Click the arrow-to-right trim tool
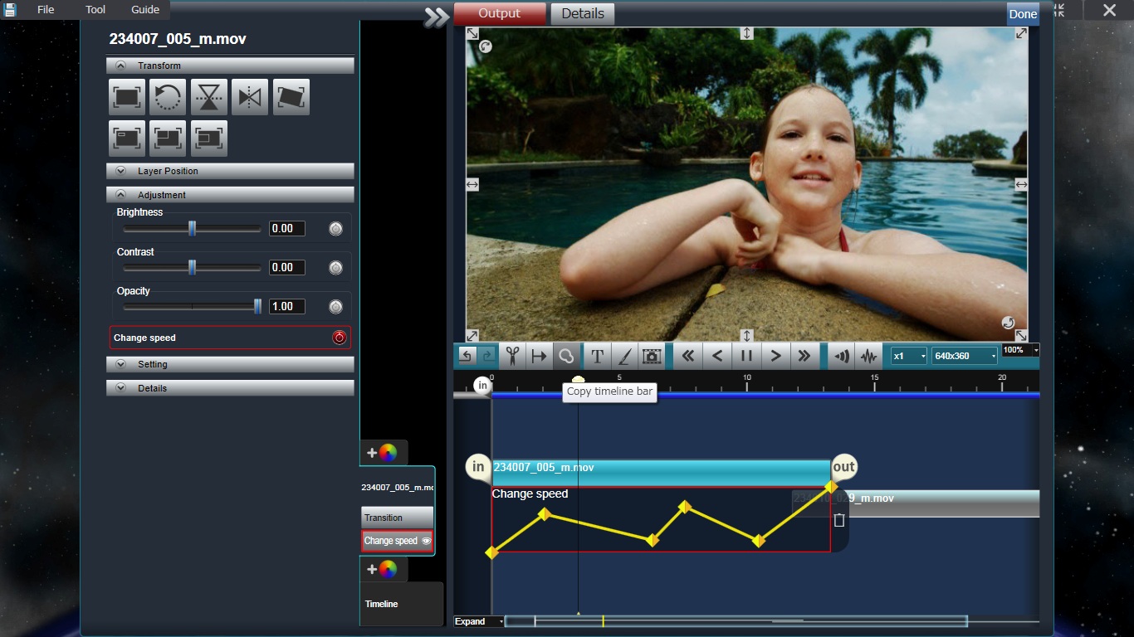 click(x=540, y=357)
